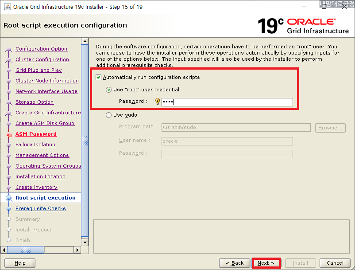Open Cluster Node Information step
This screenshot has height=270, width=355.
(47, 81)
